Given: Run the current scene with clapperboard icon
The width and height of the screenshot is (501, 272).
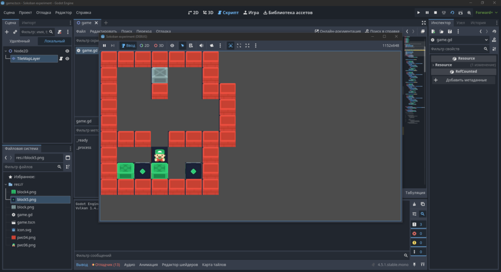Looking at the screenshot, I should pyautogui.click(x=460, y=12).
